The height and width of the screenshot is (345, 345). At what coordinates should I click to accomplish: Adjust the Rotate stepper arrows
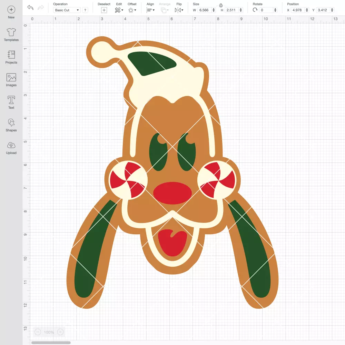point(275,10)
